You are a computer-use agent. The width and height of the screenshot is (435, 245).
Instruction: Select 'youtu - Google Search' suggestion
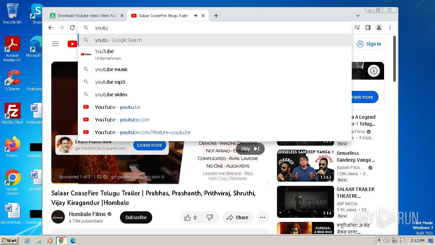(x=215, y=40)
